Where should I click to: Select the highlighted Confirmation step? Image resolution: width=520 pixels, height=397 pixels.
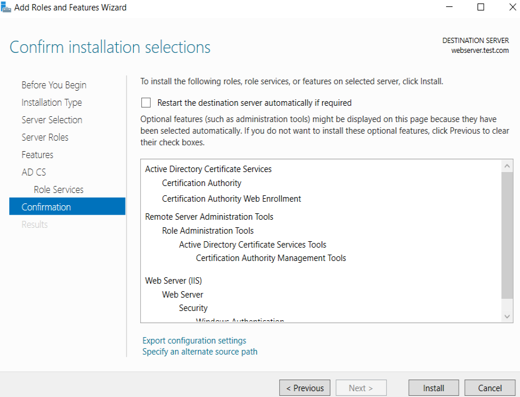[x=67, y=206]
